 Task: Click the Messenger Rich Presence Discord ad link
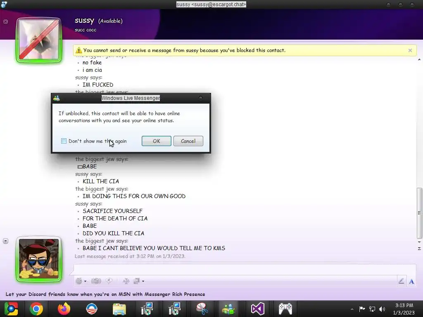[105, 294]
